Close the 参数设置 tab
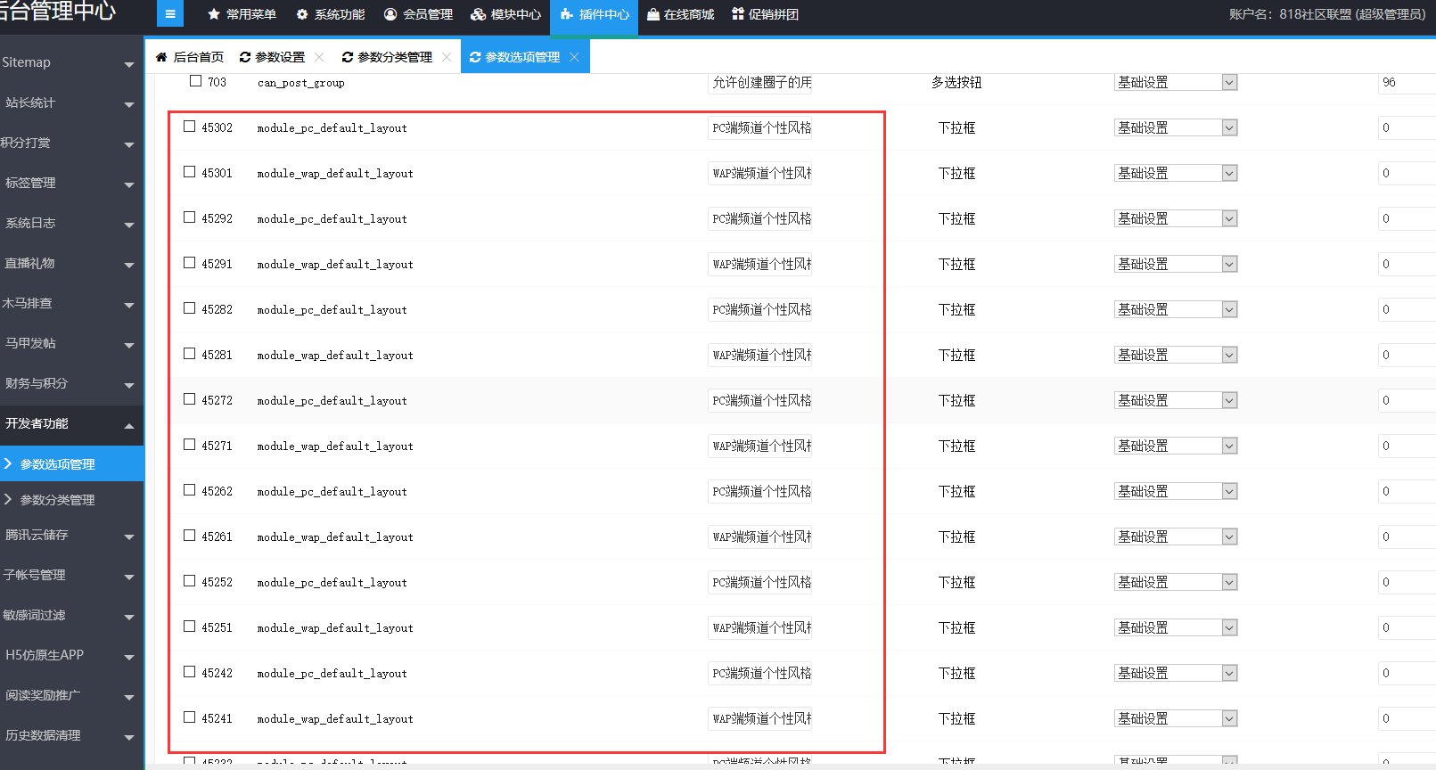Image resolution: width=1436 pixels, height=770 pixels. (x=319, y=57)
